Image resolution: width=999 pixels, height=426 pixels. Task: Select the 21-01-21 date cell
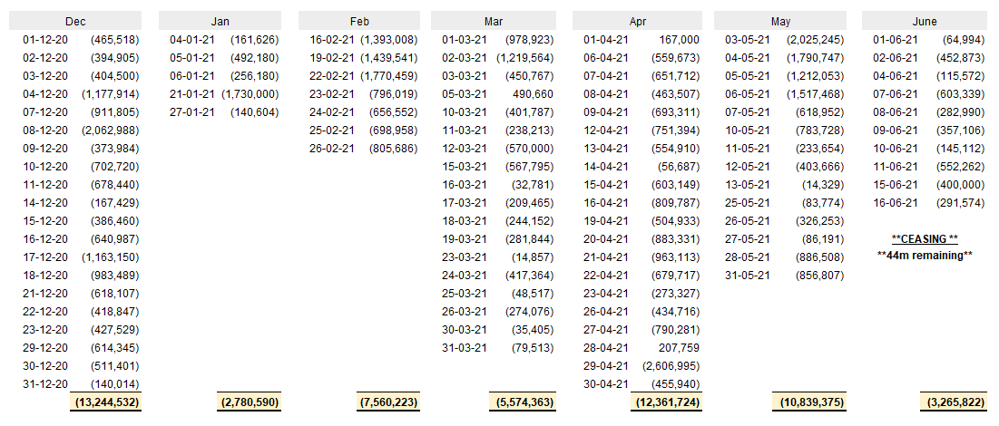(x=192, y=94)
